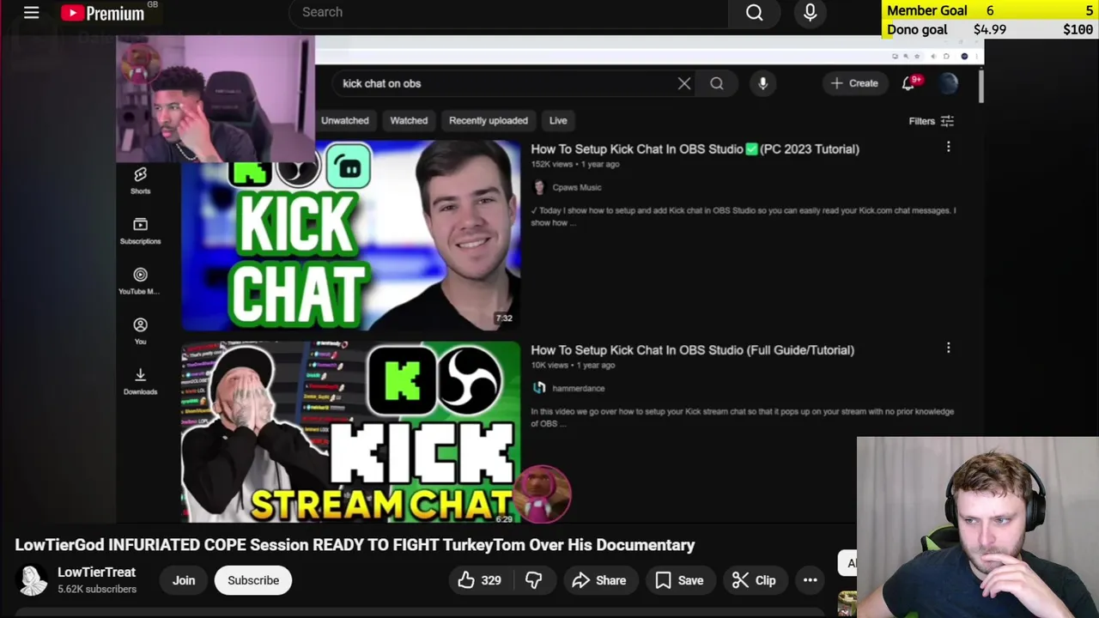Screen dimensions: 1099x618
Task: Open the KICK STREAM CHAT thumbnail
Action: click(x=350, y=432)
